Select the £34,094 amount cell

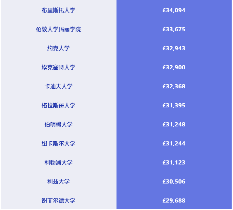(174, 10)
